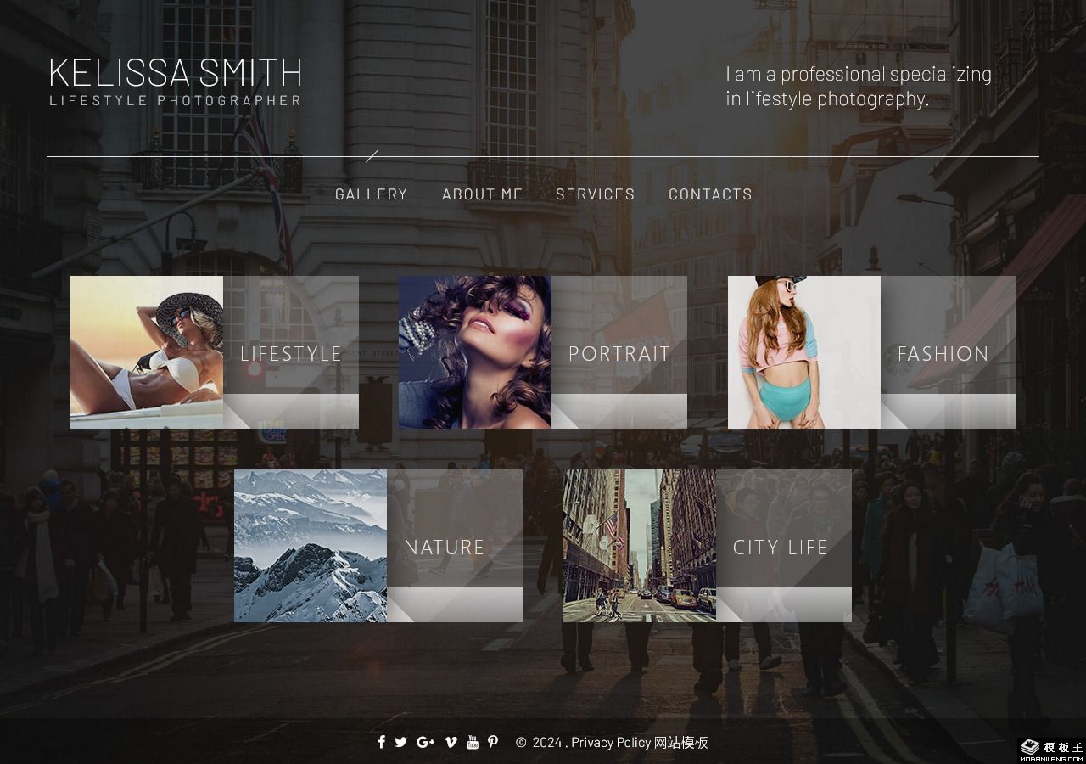Open the Vimeo icon in footer
This screenshot has height=764, width=1086.
(x=451, y=742)
